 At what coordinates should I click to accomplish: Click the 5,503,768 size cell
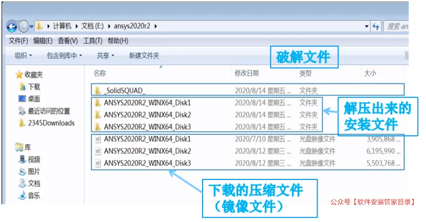click(383, 163)
